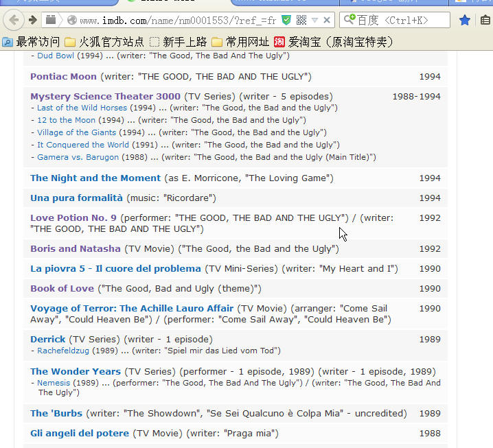The width and height of the screenshot is (493, 448).
Task: Click 1988 year beside Gli angeli del potere
Action: 430,433
